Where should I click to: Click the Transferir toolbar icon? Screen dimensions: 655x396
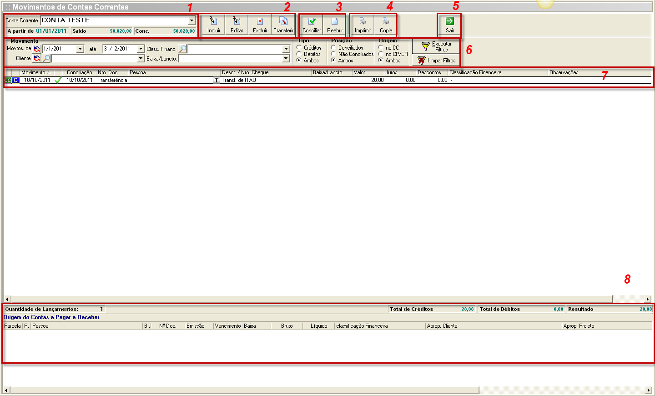[x=283, y=21]
